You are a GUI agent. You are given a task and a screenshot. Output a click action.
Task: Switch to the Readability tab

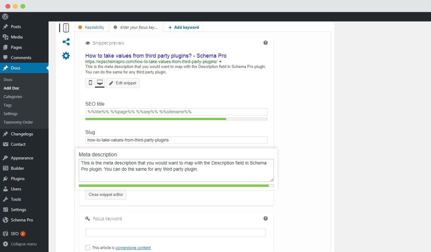click(x=92, y=27)
